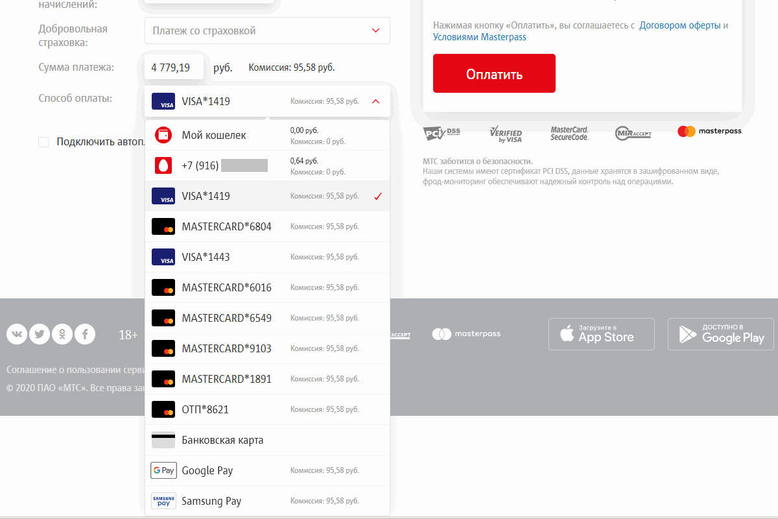Choose the ОТП*8621 card option
The width and height of the screenshot is (778, 519).
267,409
